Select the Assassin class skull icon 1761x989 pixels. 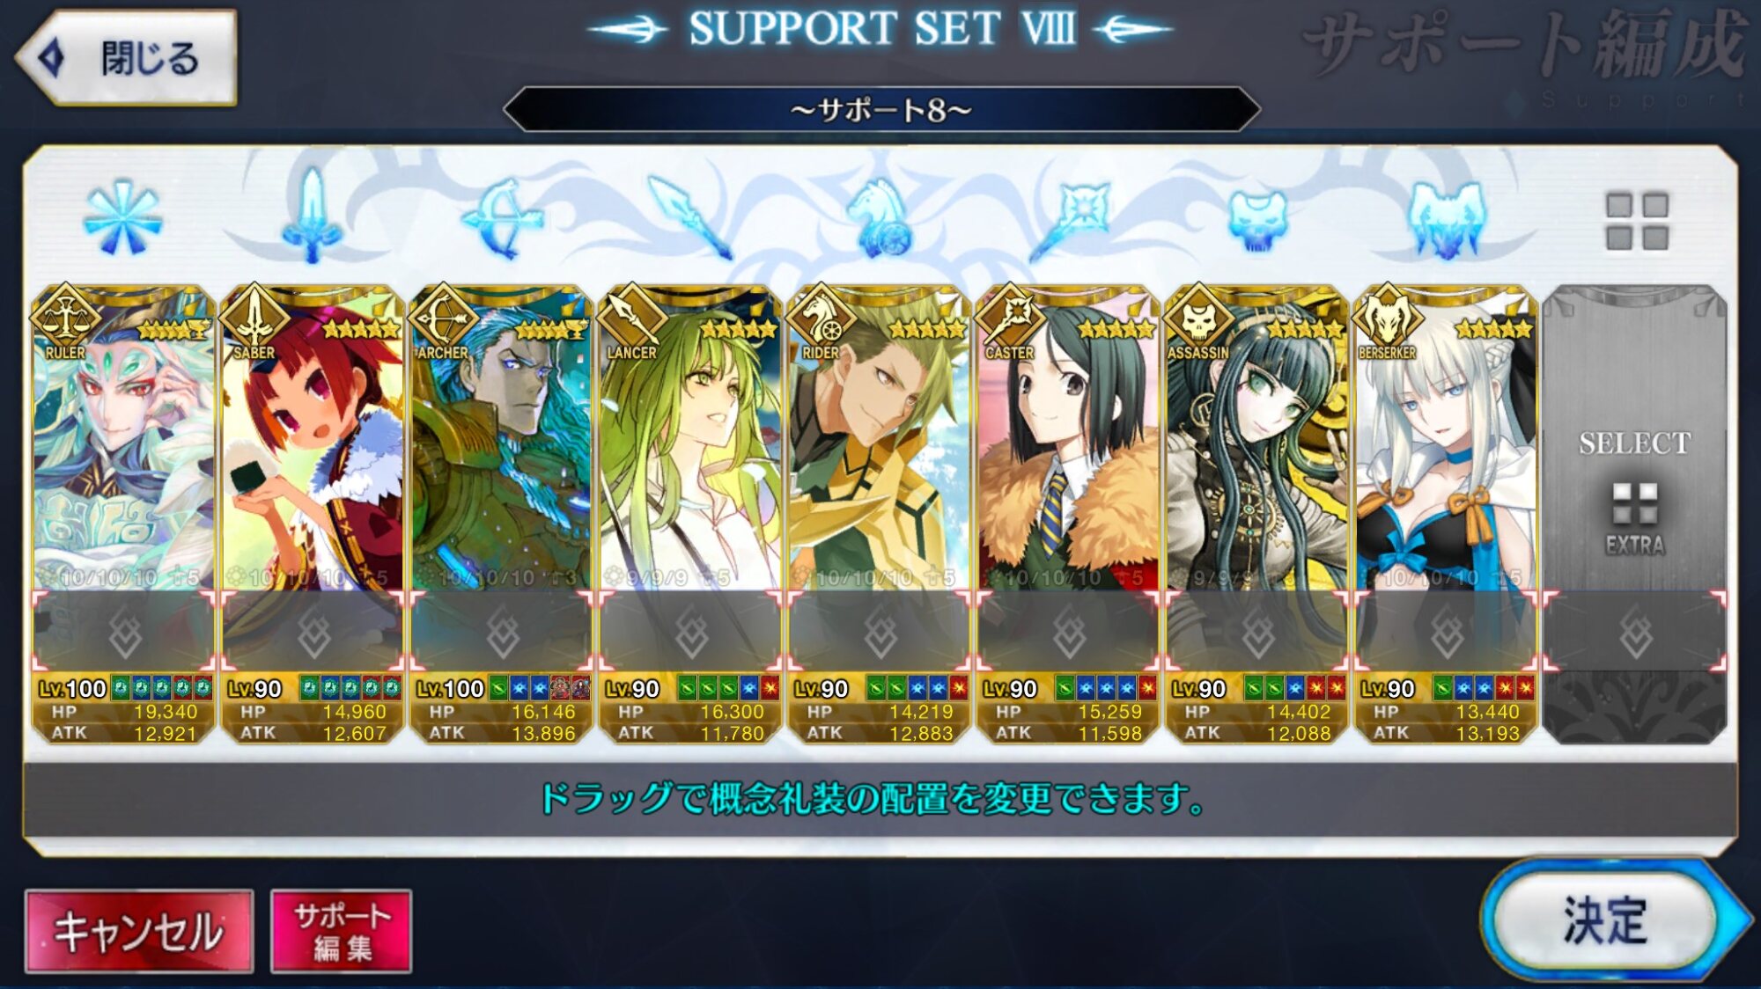[1257, 220]
